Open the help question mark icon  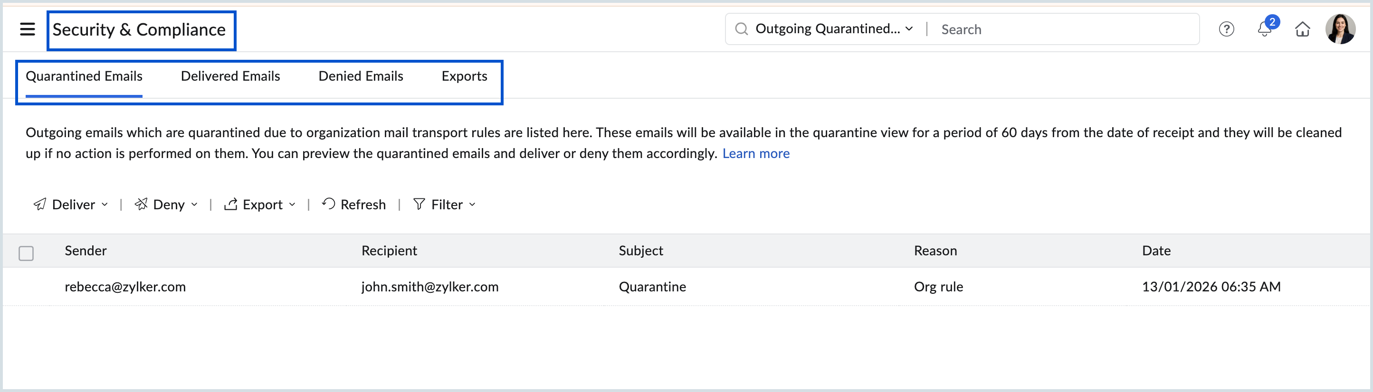(x=1226, y=29)
